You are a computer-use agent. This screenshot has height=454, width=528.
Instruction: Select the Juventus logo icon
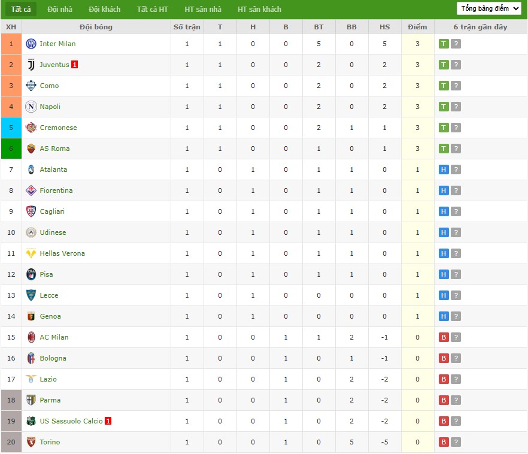(x=32, y=65)
